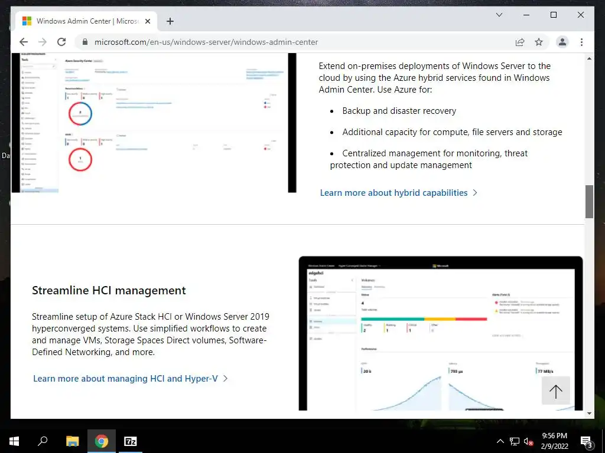605x453 pixels.
Task: Open File Explorer from the taskbar
Action: click(72, 441)
